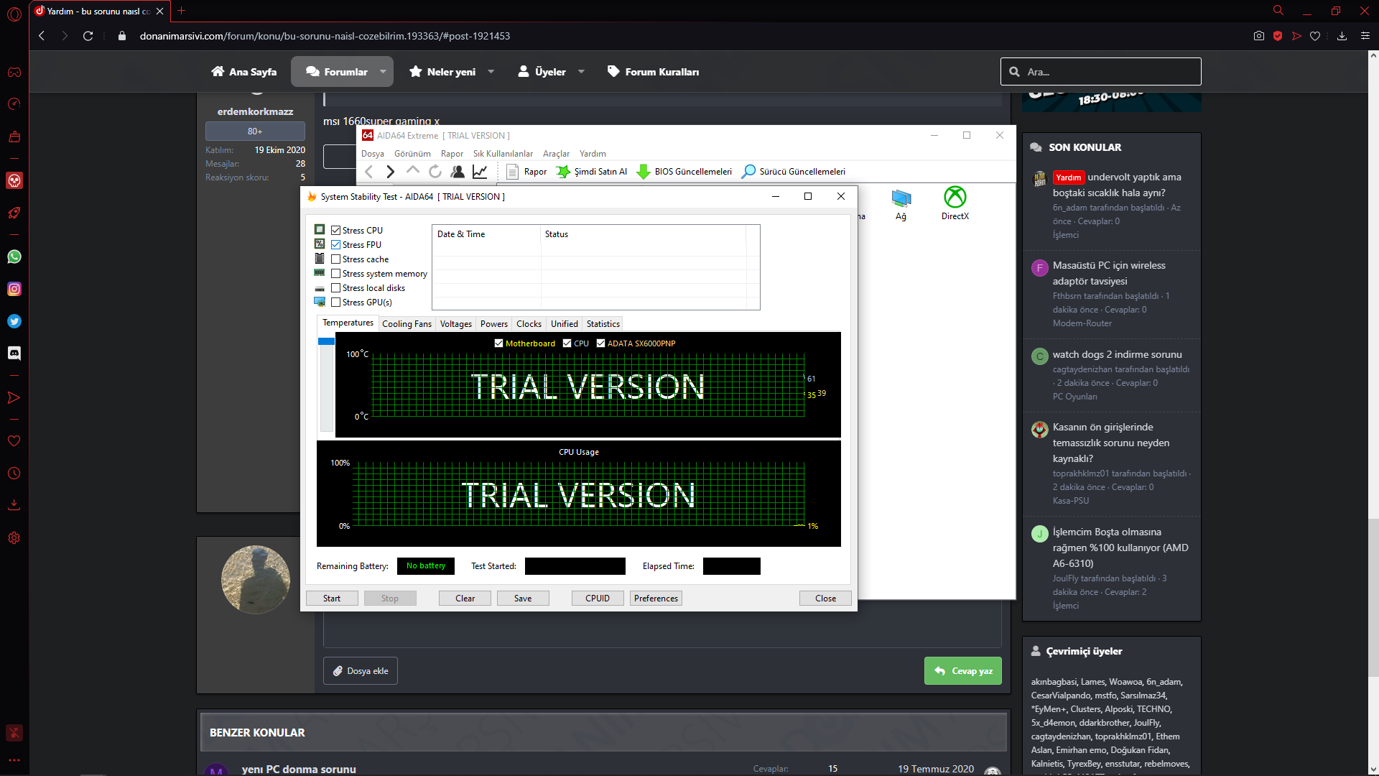Click Dosya ekle attach button
This screenshot has width=1379, height=776.
click(361, 671)
